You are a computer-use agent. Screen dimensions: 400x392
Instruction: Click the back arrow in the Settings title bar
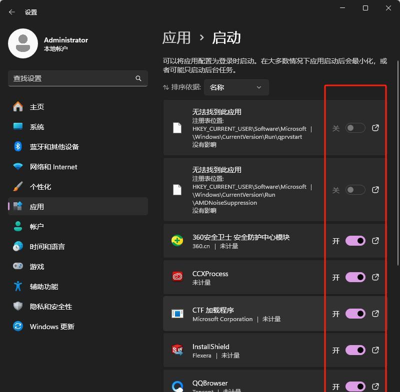tap(12, 12)
